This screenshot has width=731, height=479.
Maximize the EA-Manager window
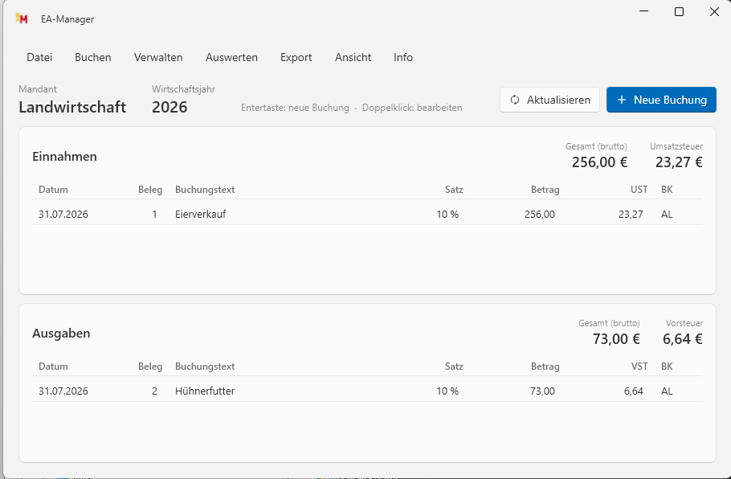coord(680,12)
